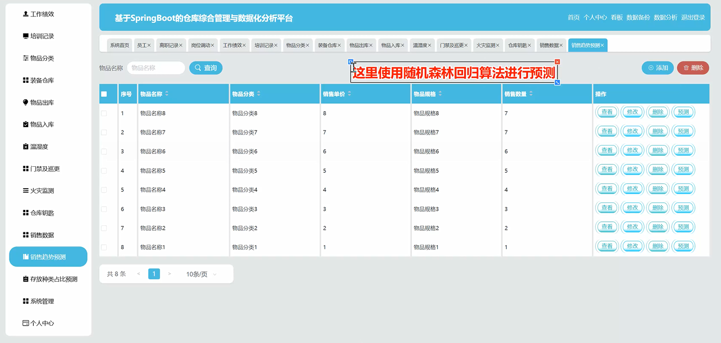Image resolution: width=721 pixels, height=343 pixels.
Task: Tick the checkbox for row 物品名称1
Action: pos(104,247)
